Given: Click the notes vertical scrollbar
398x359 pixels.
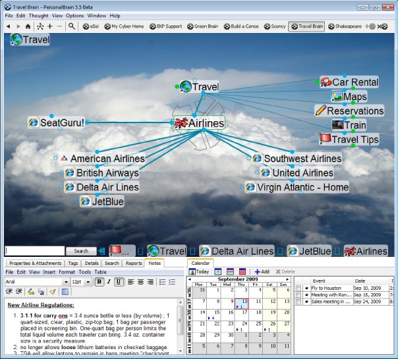Looking at the screenshot, I should pyautogui.click(x=180, y=327).
